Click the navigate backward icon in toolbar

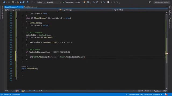4,2
